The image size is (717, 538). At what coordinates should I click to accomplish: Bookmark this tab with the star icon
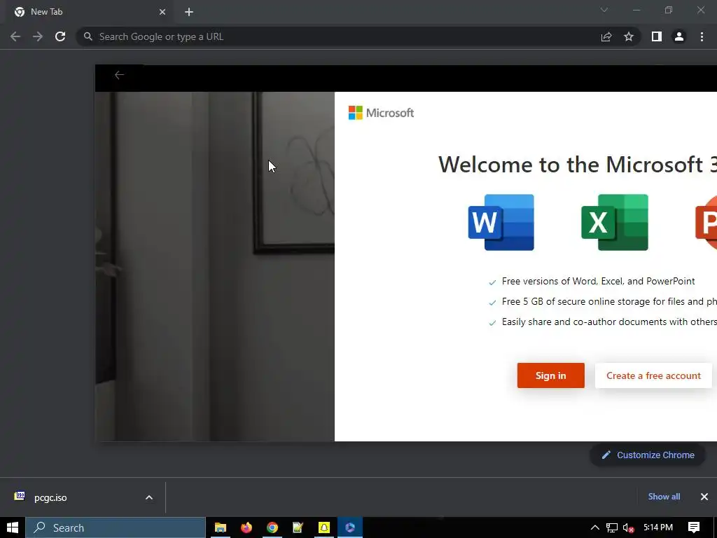[629, 36]
